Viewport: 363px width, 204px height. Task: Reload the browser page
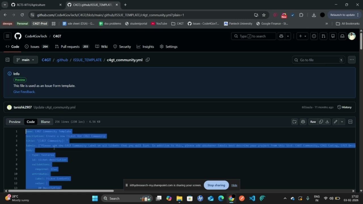pos(22,15)
